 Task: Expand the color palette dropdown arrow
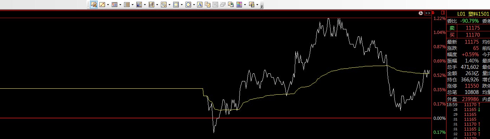coord(245,5)
